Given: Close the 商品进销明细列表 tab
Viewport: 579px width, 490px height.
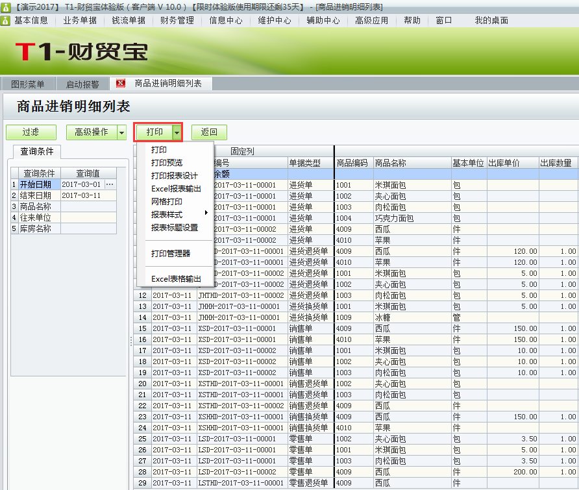Looking at the screenshot, I should click(120, 83).
